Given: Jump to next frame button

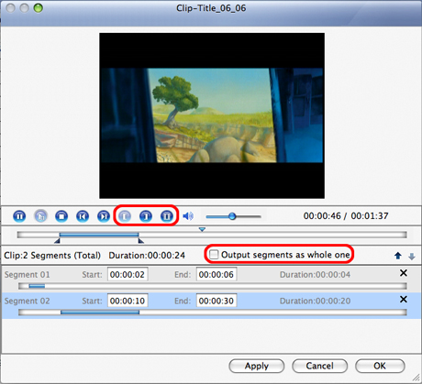Looking at the screenshot, I should (104, 216).
